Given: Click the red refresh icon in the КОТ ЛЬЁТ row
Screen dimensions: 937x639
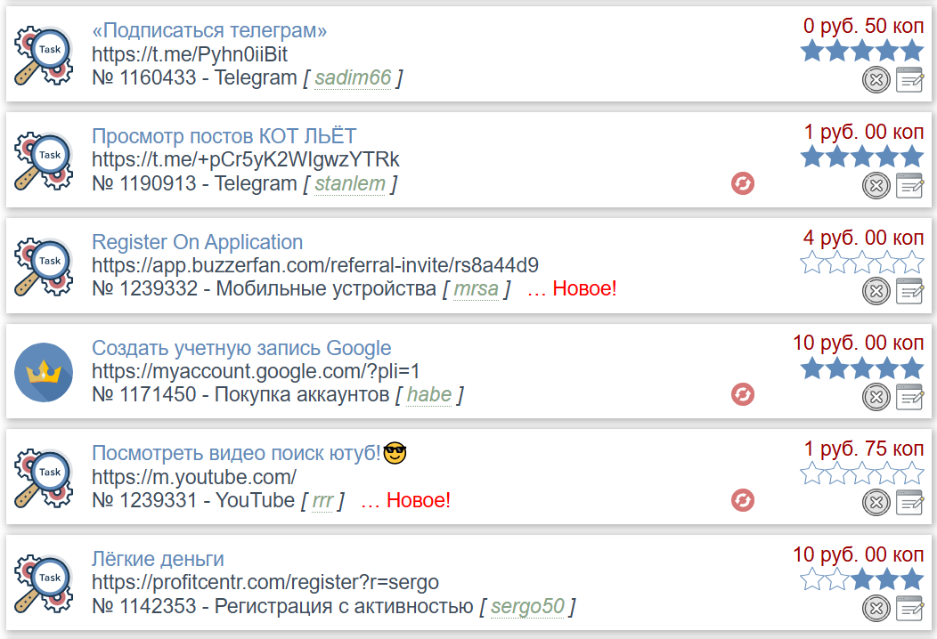Looking at the screenshot, I should pyautogui.click(x=743, y=183).
